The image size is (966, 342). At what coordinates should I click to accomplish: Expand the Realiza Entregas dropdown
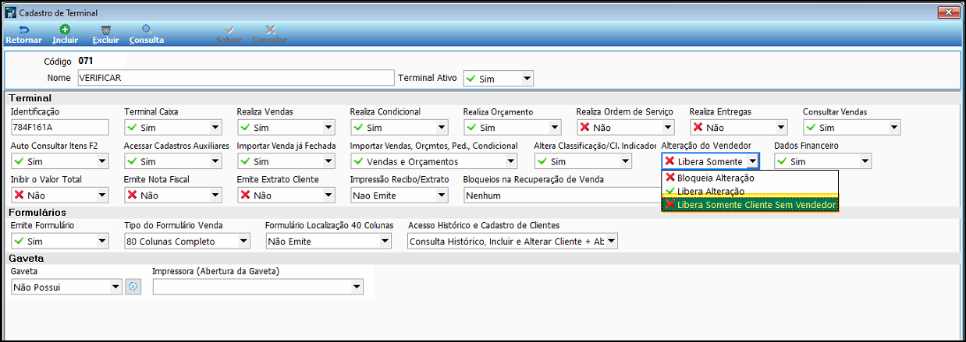click(781, 128)
